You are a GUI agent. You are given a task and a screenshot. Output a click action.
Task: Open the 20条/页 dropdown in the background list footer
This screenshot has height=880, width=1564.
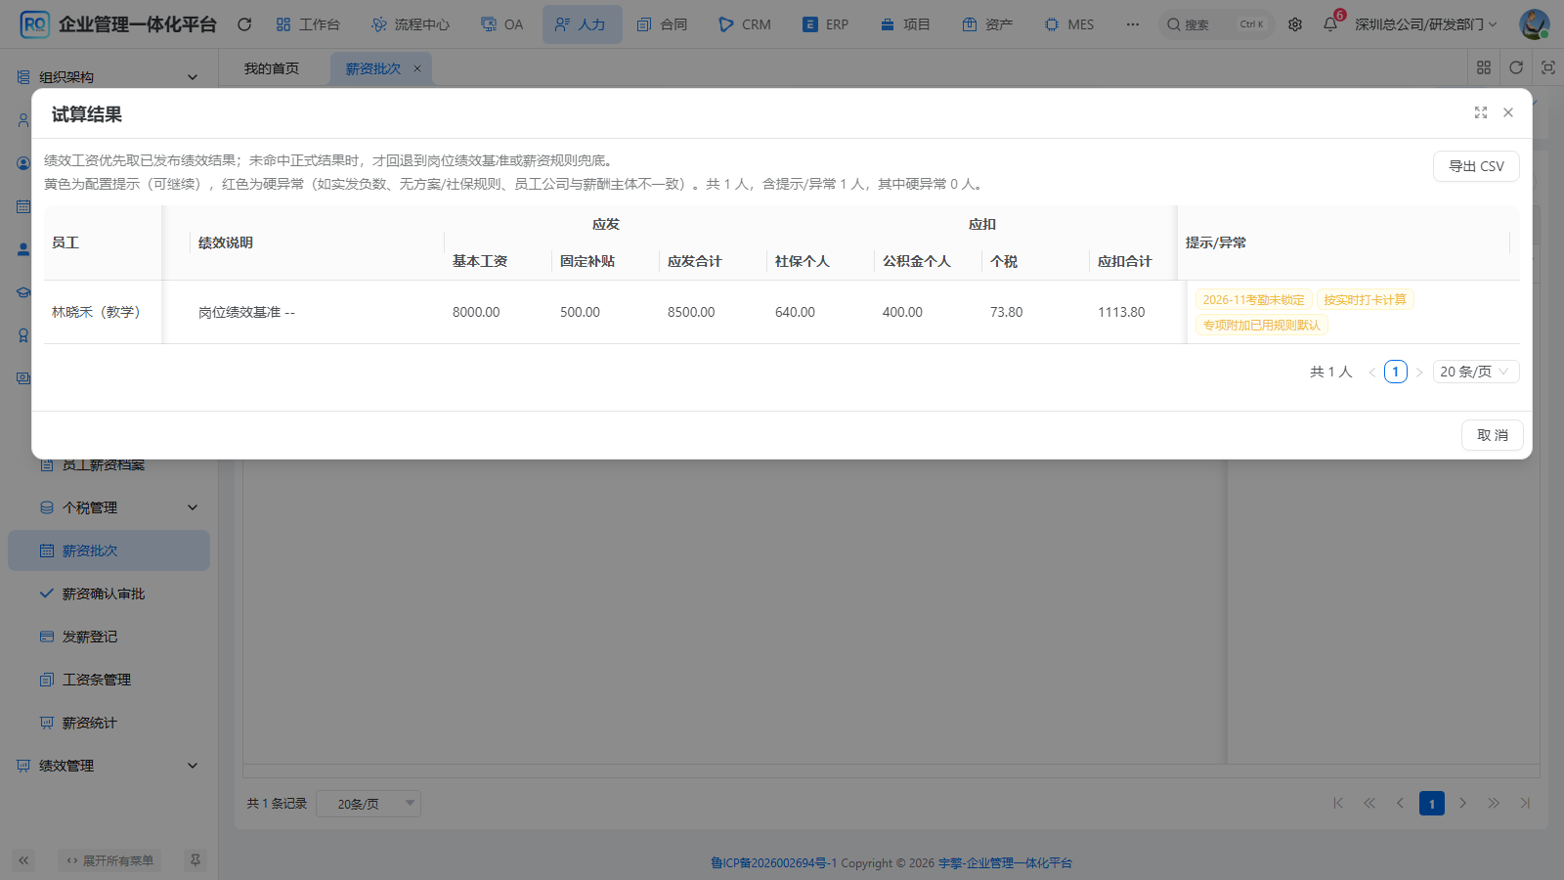369,804
